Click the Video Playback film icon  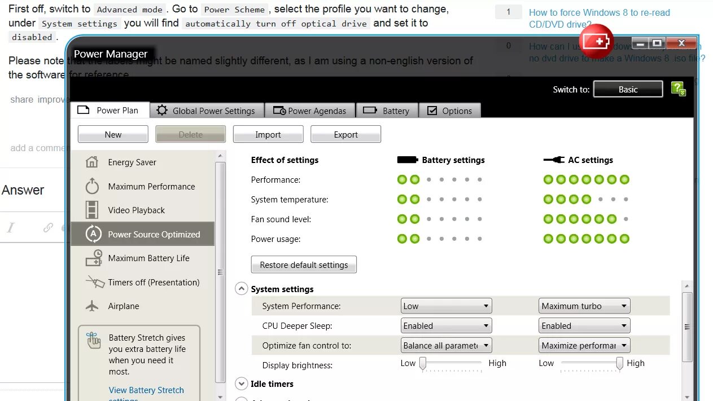click(x=91, y=210)
